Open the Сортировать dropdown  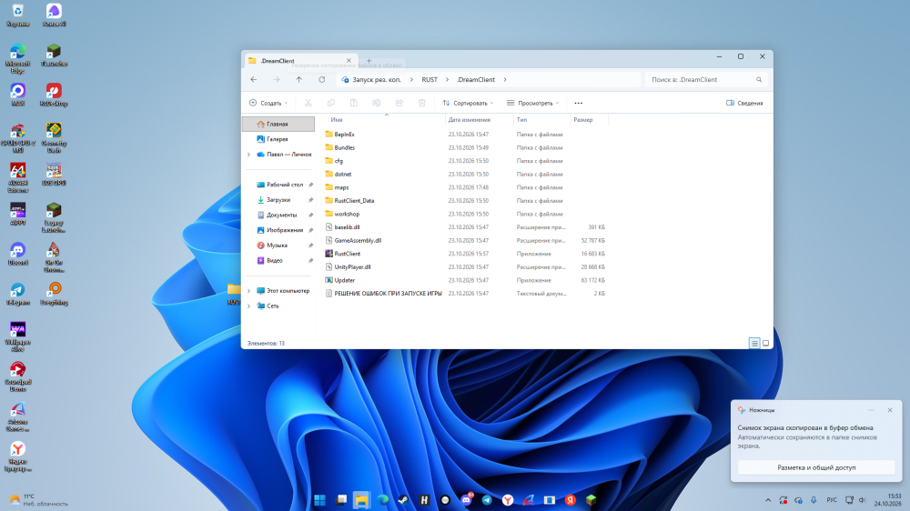pyautogui.click(x=468, y=104)
